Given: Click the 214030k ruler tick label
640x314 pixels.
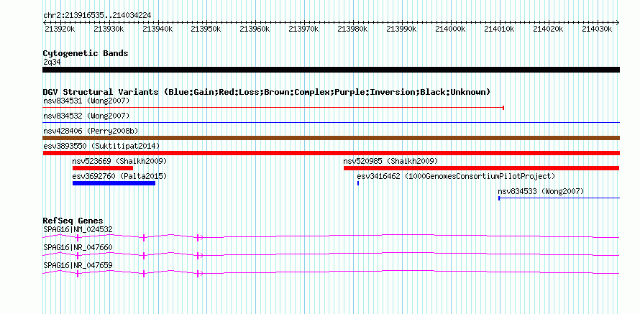Looking at the screenshot, I should click(x=597, y=29).
